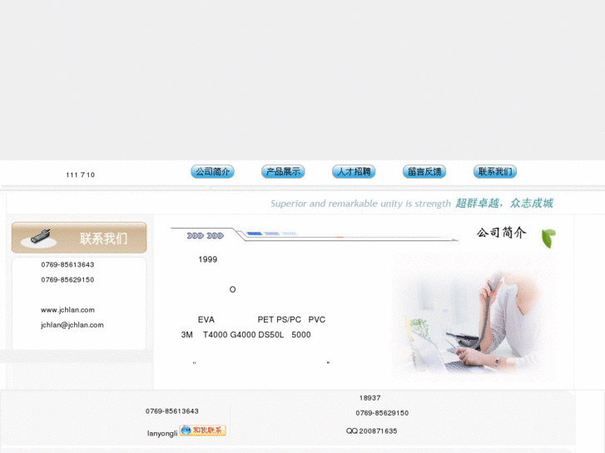The height and width of the screenshot is (453, 605).
Task: Click sidebar number 0769-85629150
Action: coord(67,280)
